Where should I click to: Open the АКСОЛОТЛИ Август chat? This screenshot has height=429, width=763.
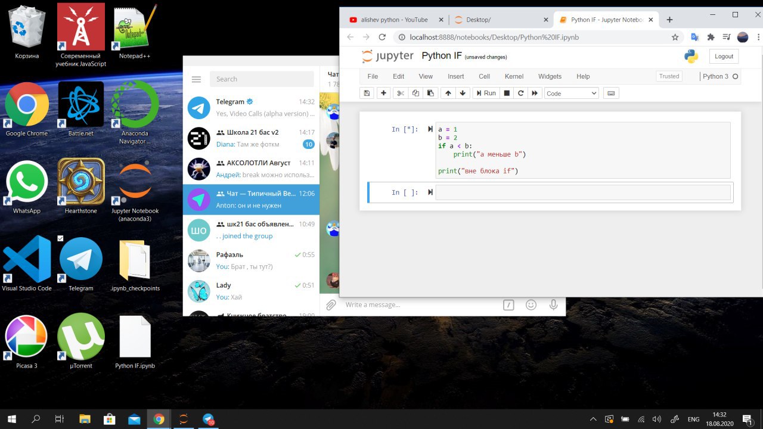coord(251,169)
